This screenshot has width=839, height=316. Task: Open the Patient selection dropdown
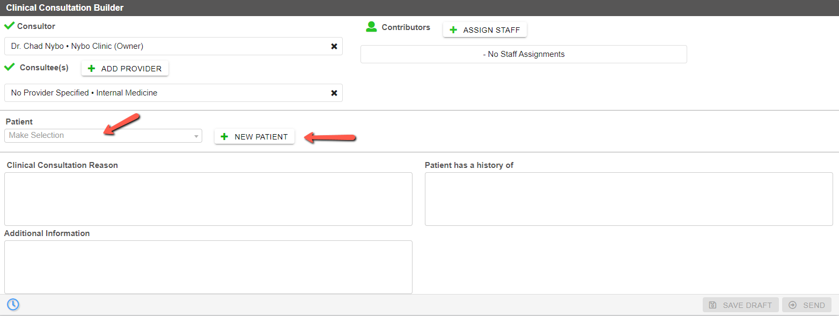tap(103, 136)
